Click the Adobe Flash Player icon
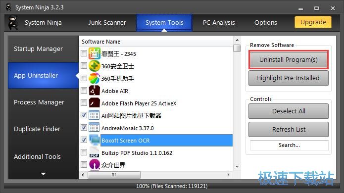This screenshot has width=344, height=193. coord(95,103)
